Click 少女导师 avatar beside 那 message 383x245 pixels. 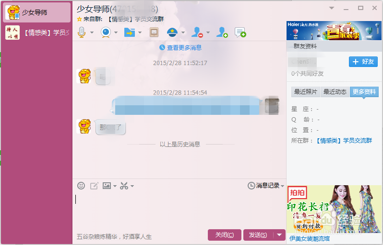(x=84, y=126)
